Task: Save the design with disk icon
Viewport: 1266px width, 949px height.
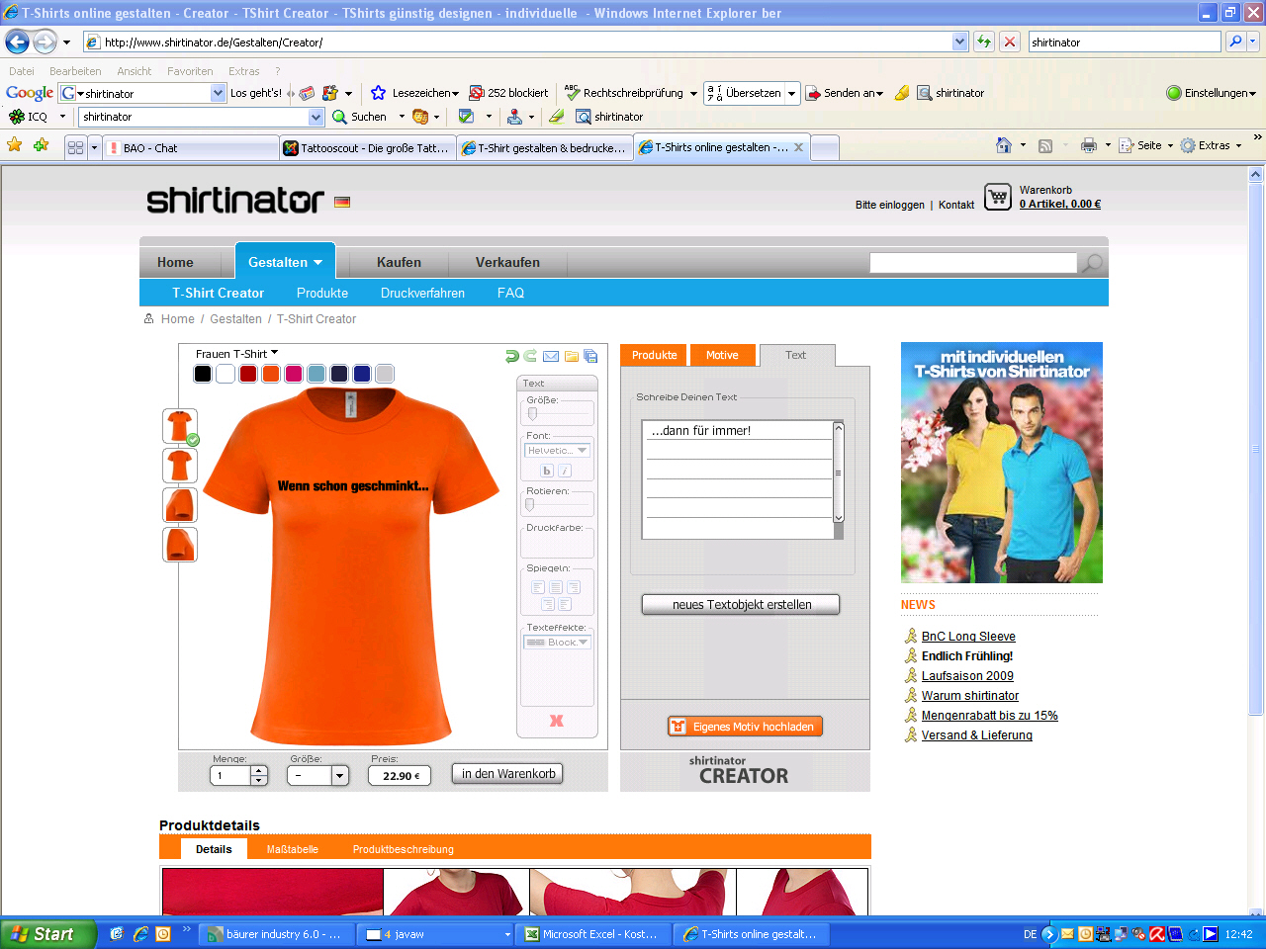Action: click(590, 356)
